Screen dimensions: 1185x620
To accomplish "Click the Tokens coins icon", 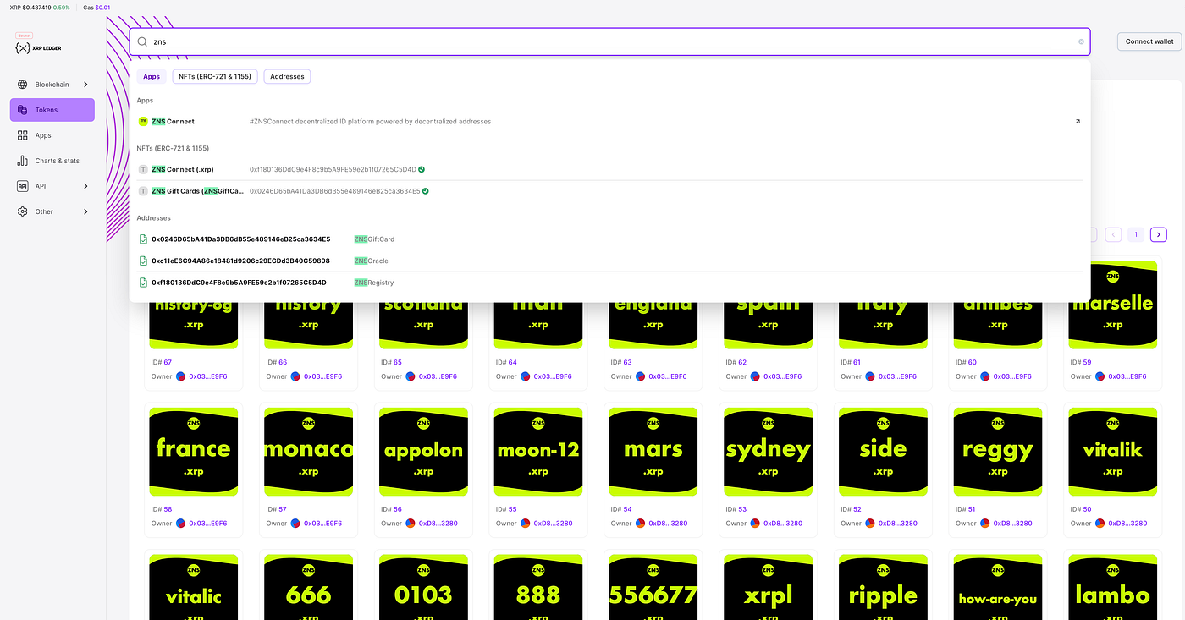I will coord(23,110).
